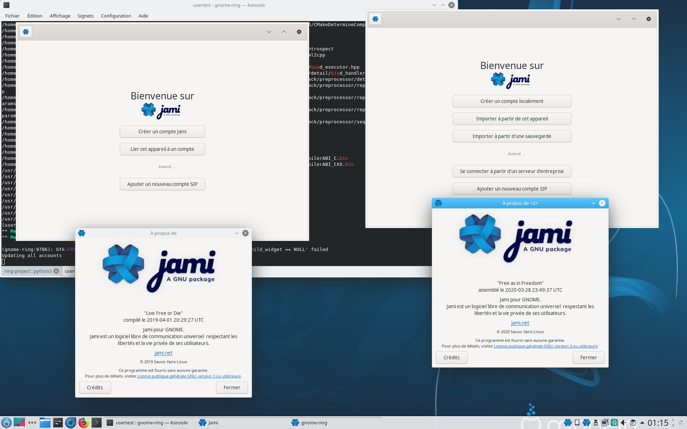Open Fichier menu in Konsole
Image resolution: width=687 pixels, height=429 pixels.
pos(13,16)
